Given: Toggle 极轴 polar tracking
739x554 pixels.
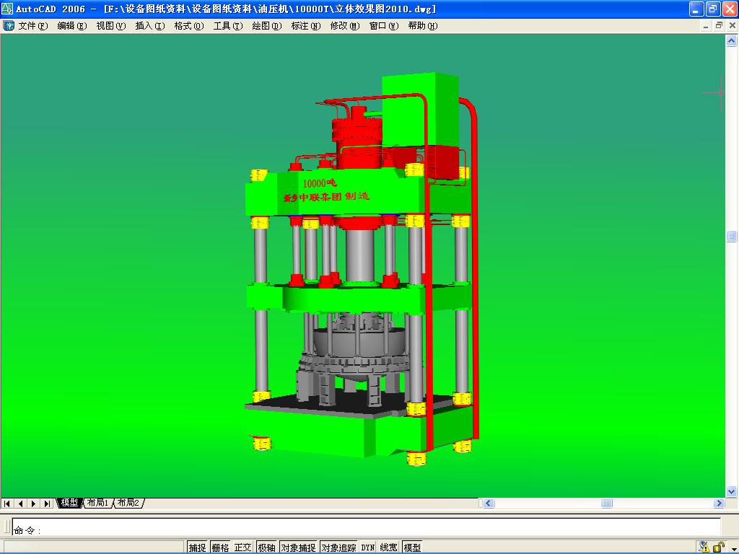Looking at the screenshot, I should 266,548.
